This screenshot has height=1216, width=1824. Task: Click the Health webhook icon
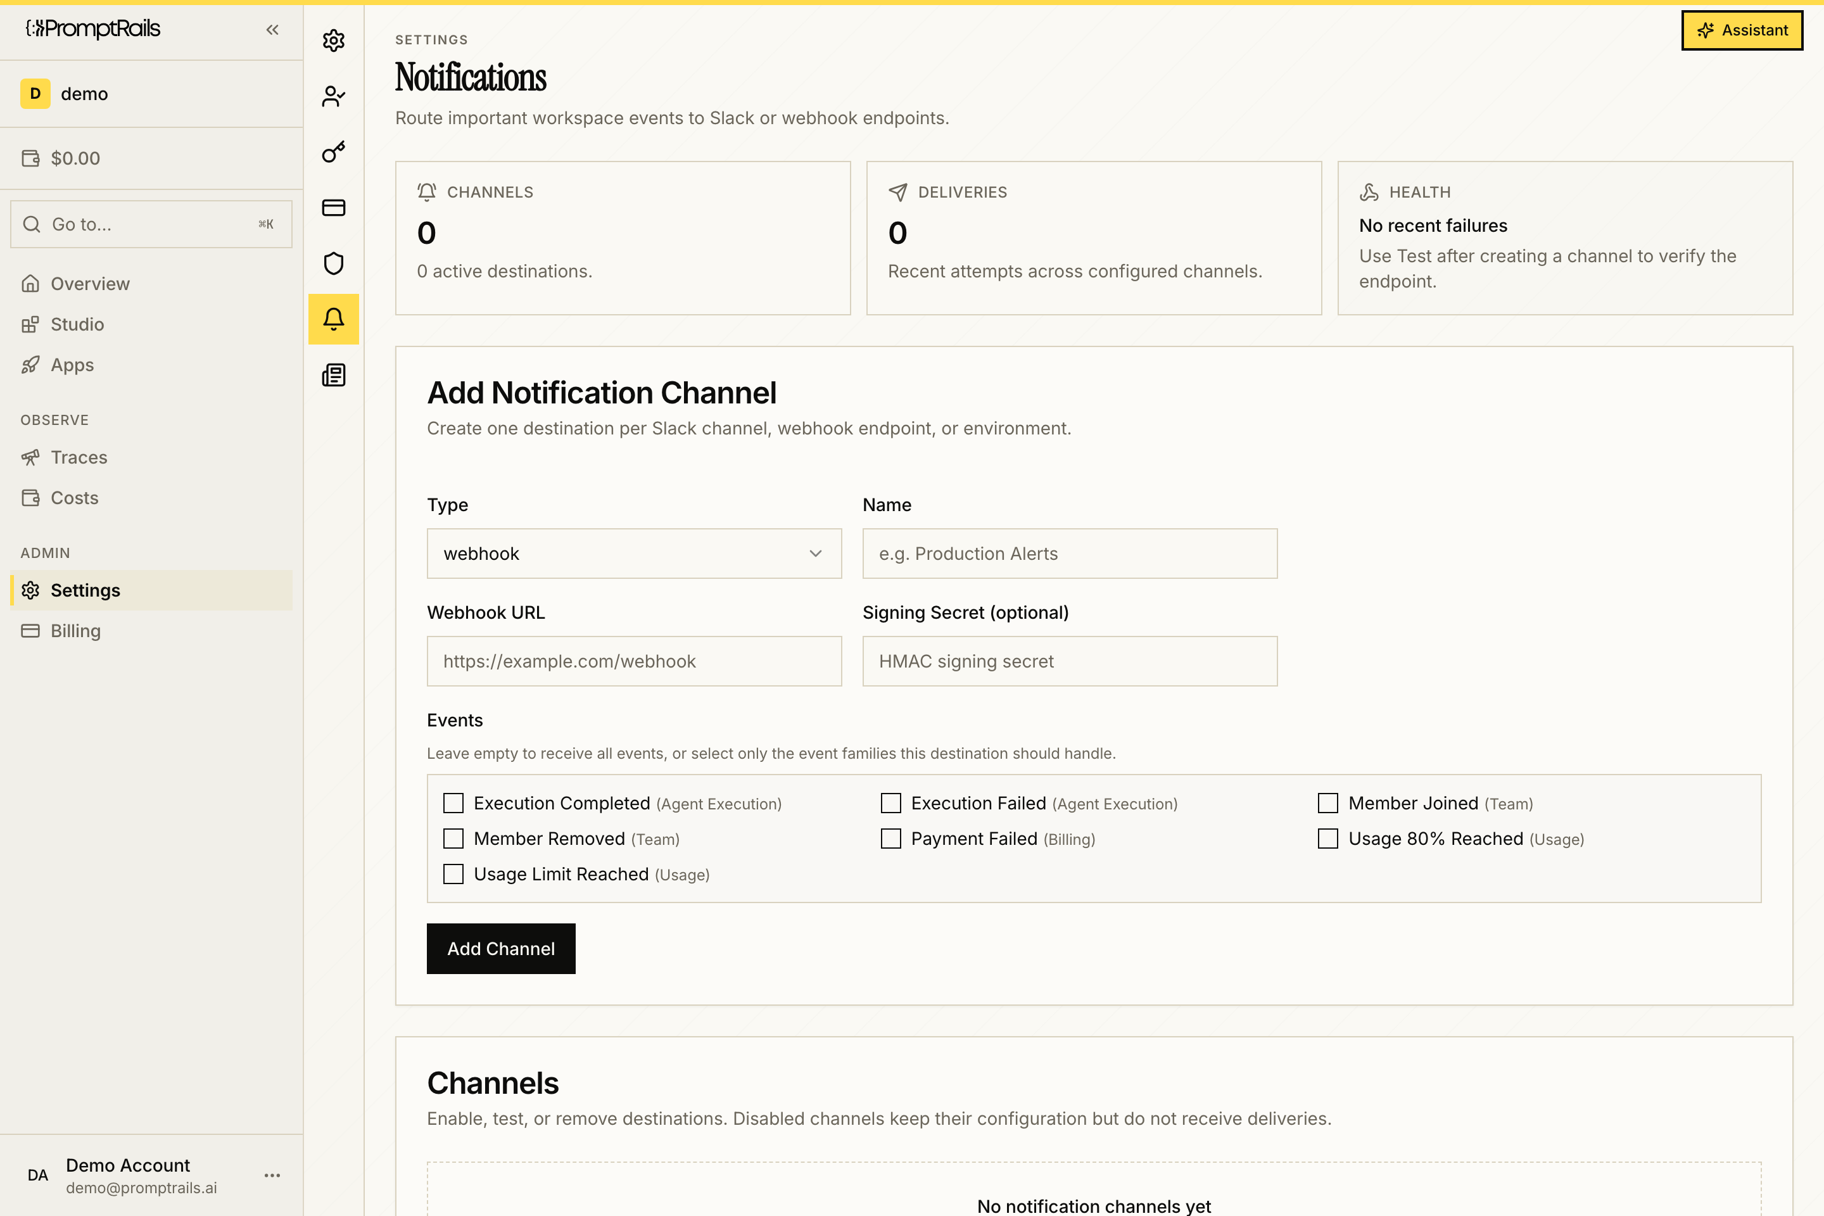pyautogui.click(x=1369, y=191)
